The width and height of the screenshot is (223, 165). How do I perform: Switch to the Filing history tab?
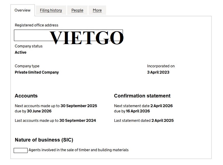(x=51, y=10)
